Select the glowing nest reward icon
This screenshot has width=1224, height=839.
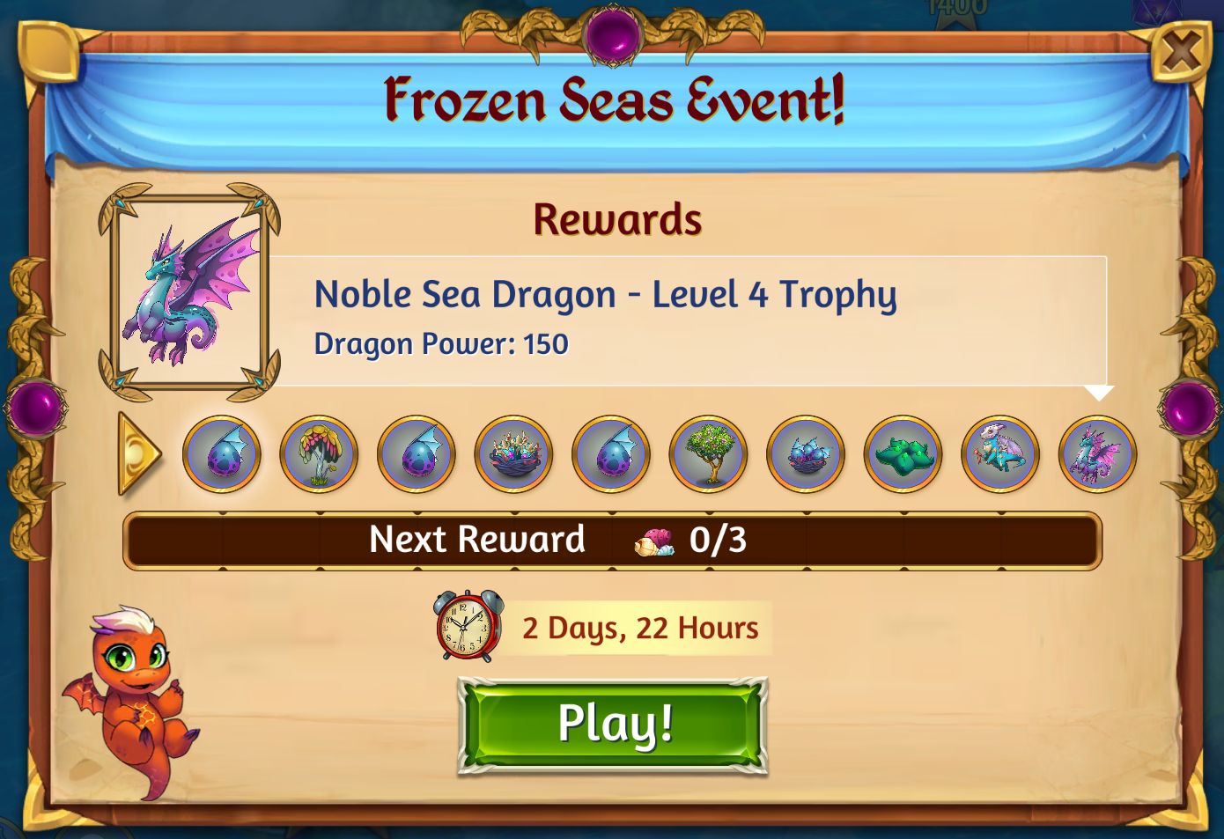coord(513,455)
